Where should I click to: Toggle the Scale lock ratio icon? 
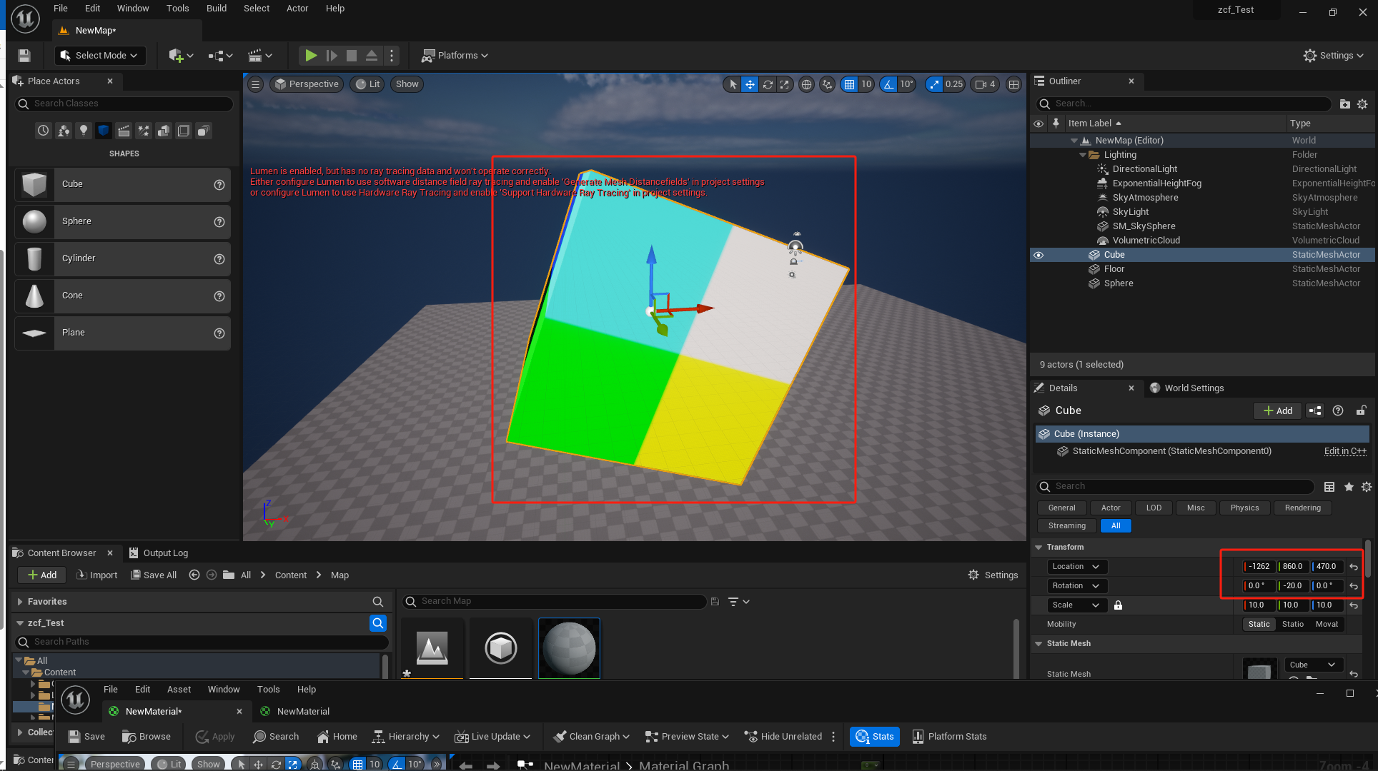[1119, 605]
